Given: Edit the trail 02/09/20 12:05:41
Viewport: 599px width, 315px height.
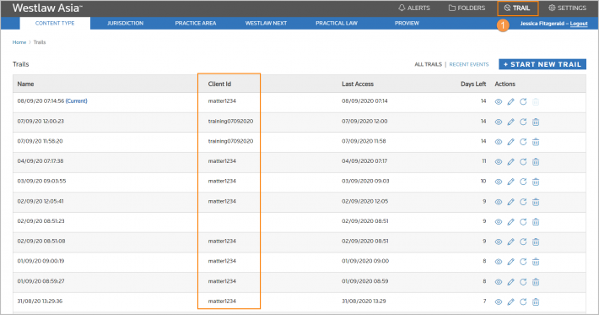Looking at the screenshot, I should pos(510,202).
